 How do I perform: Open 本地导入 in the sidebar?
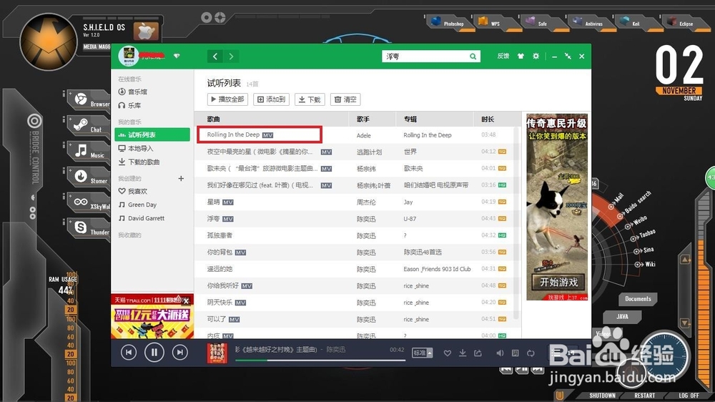[136, 148]
